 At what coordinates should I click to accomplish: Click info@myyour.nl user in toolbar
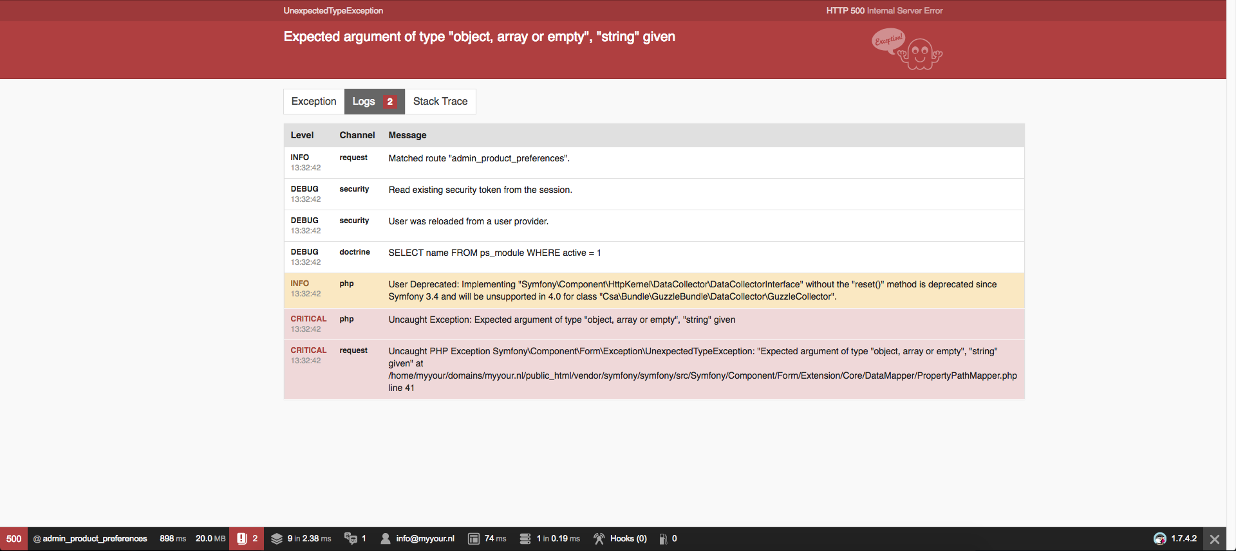pos(426,539)
